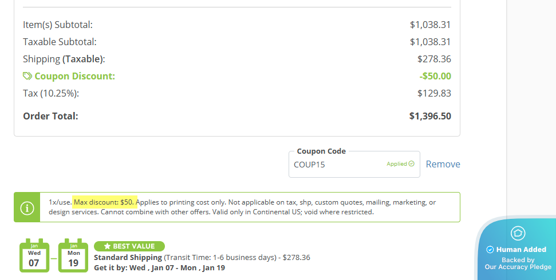Image resolution: width=556 pixels, height=280 pixels.
Task: Remove the applied coupon code
Action: [x=443, y=164]
